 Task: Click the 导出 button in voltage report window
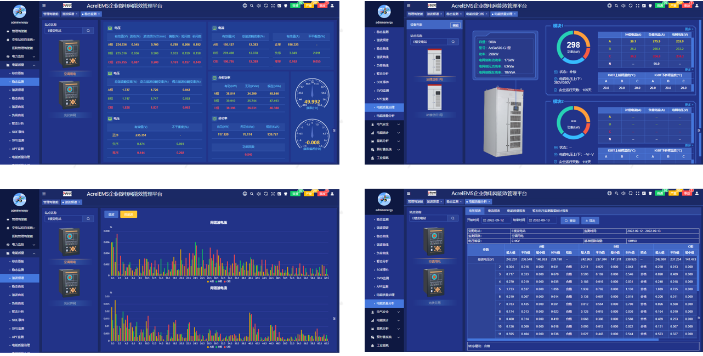pyautogui.click(x=590, y=221)
